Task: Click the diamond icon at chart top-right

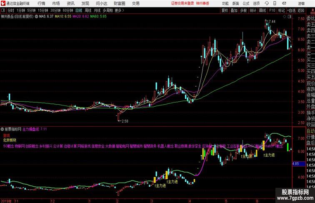Action: click(x=285, y=17)
